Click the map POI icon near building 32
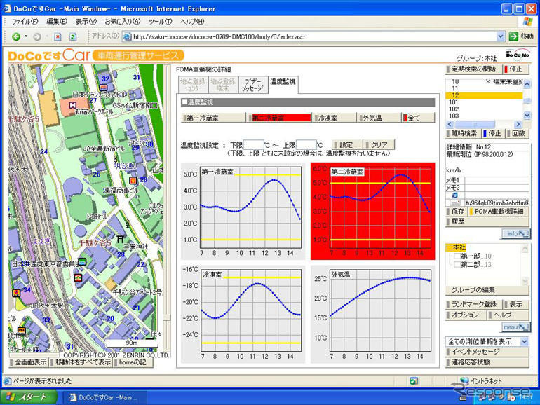The image size is (540, 405). pos(103,88)
